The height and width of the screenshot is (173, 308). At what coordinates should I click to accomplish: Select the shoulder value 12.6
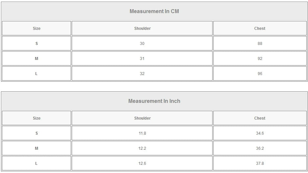coord(142,163)
